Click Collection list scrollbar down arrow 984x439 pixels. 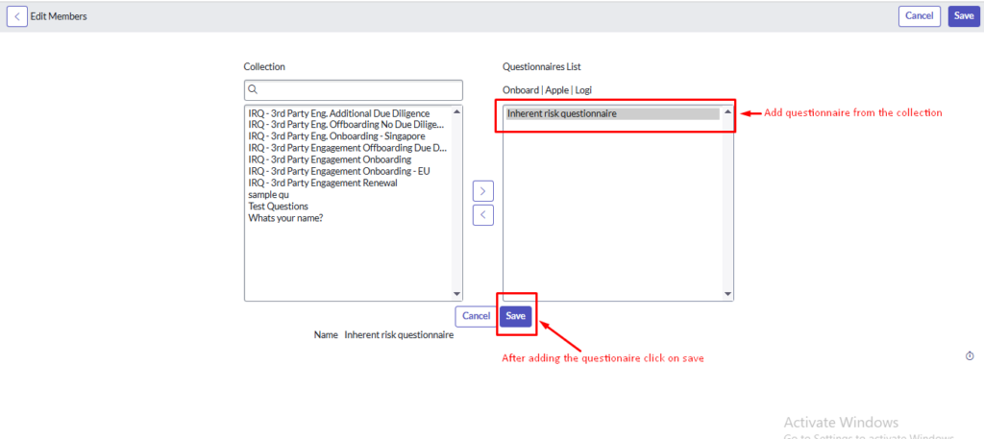(456, 294)
